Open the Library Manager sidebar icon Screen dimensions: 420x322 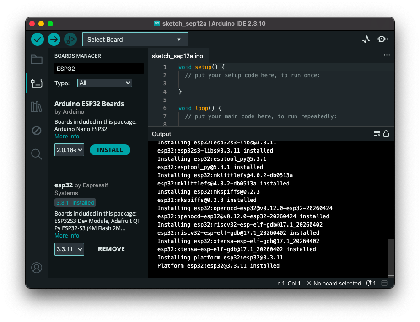click(37, 107)
